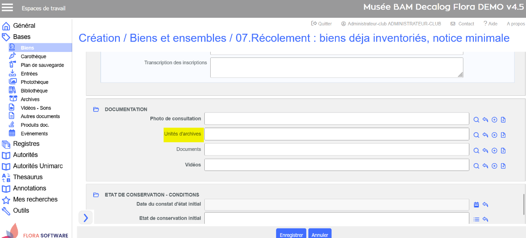526x238 pixels.
Task: Expand the side panel with chevron arrow
Action: click(x=85, y=217)
